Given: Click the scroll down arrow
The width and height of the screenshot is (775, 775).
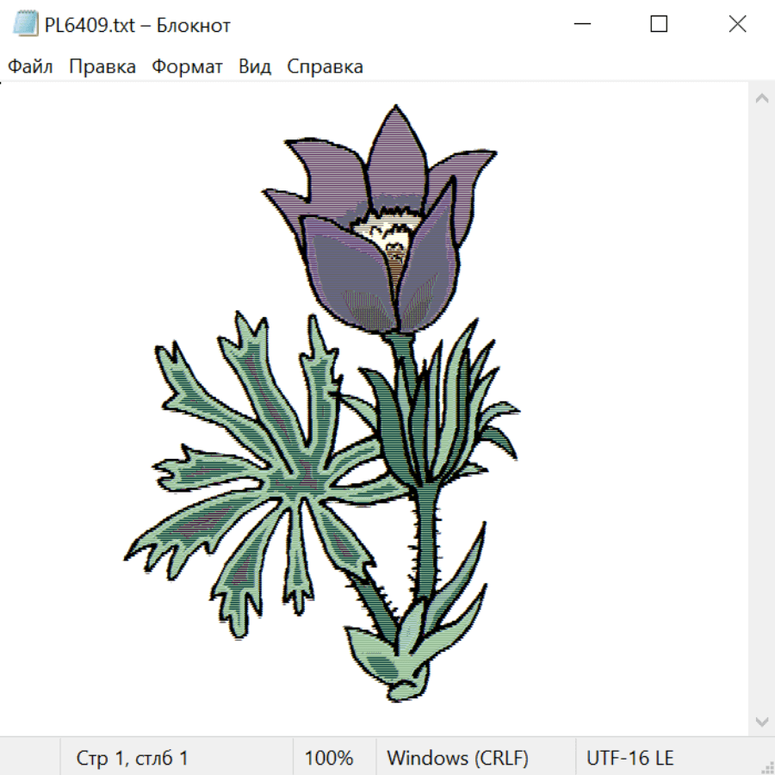Looking at the screenshot, I should [762, 722].
